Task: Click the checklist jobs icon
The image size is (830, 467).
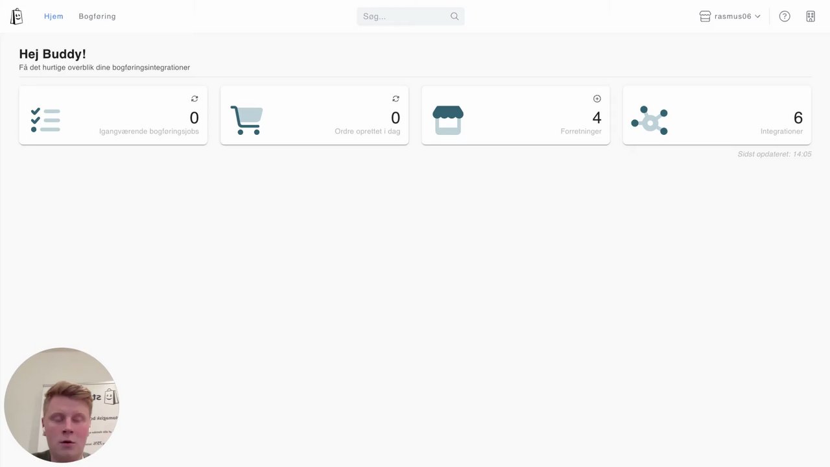Action: pos(45,120)
